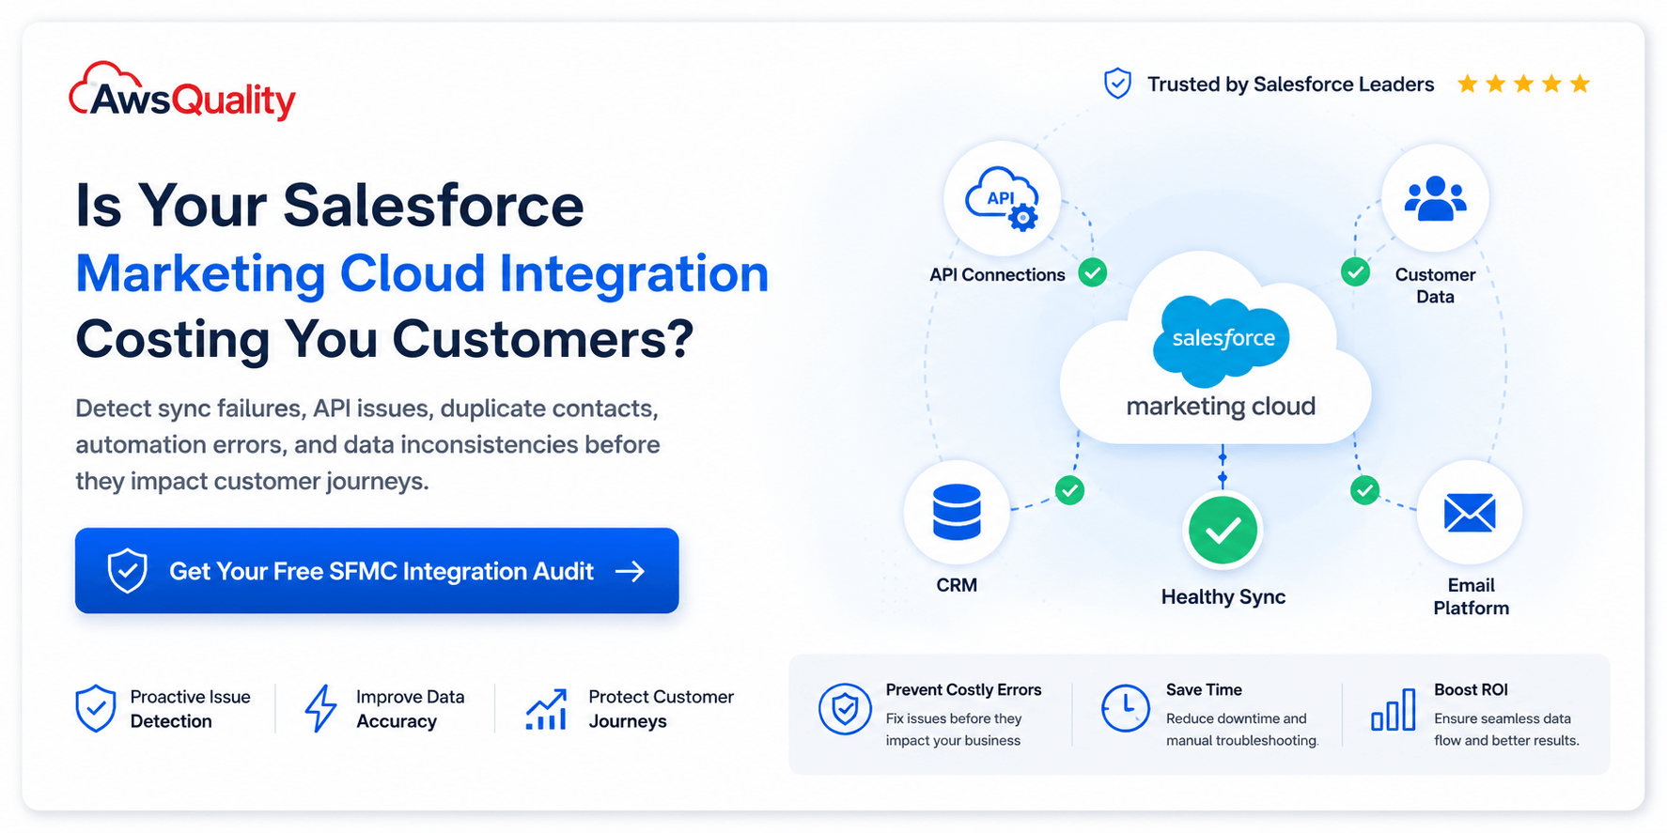
Task: Click the green check near Customer Data
Action: pyautogui.click(x=1355, y=272)
